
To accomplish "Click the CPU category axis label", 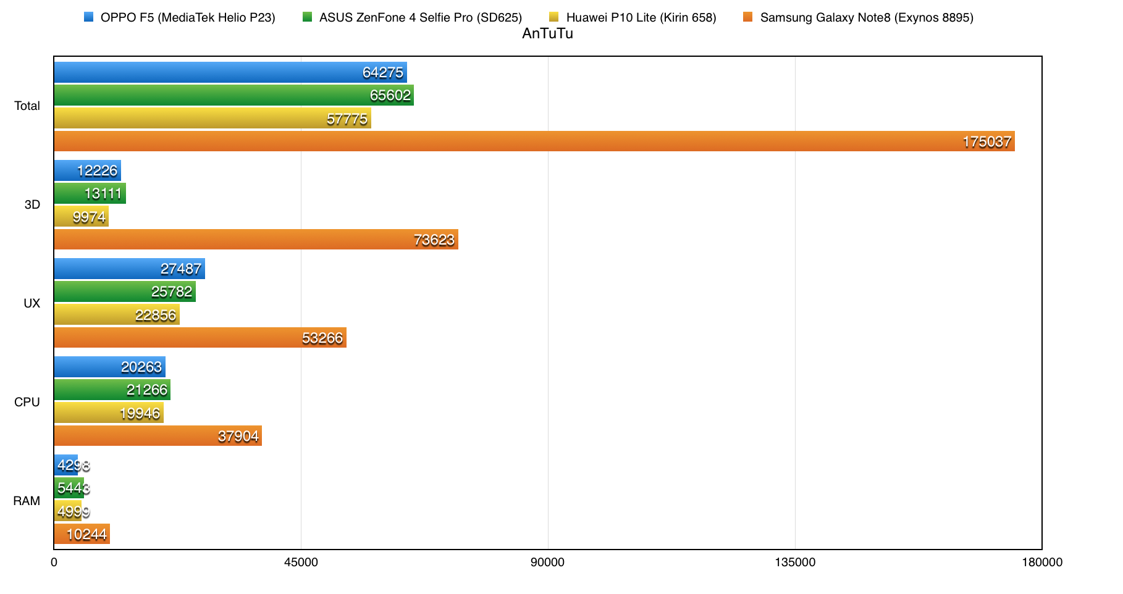I will [x=27, y=402].
